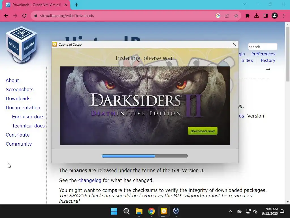Open a new browser tab
Image resolution: width=290 pixels, height=218 pixels.
point(76,5)
